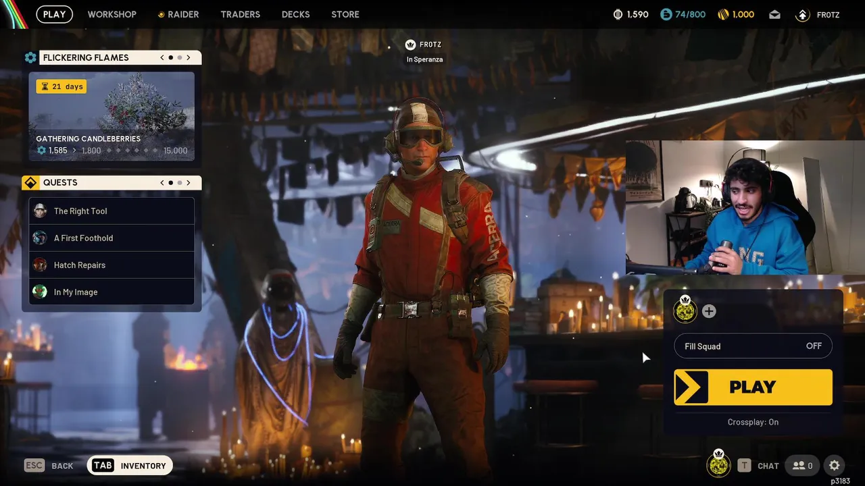Click The Right Tool quest giver icon

click(40, 211)
